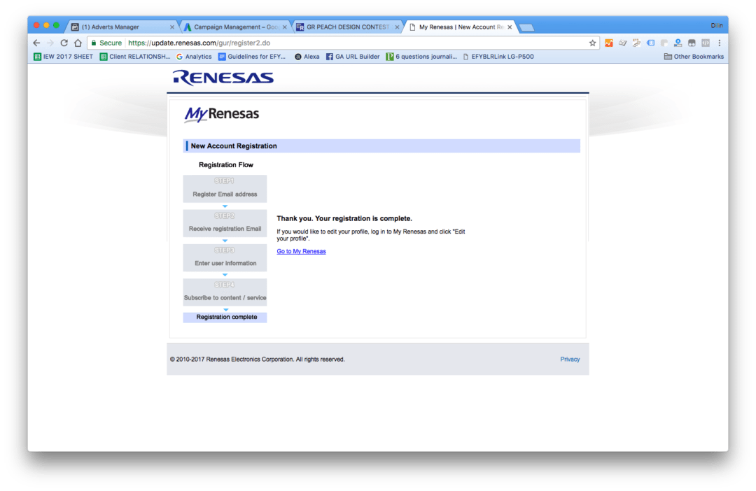
Task: Bookmark this page with the star icon
Action: click(x=593, y=43)
